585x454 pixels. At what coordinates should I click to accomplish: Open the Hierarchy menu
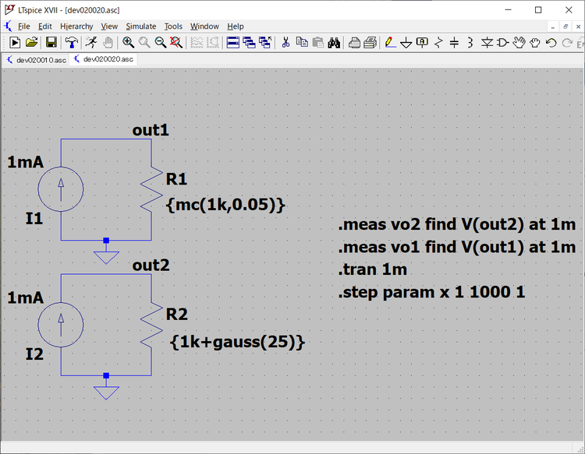[76, 26]
